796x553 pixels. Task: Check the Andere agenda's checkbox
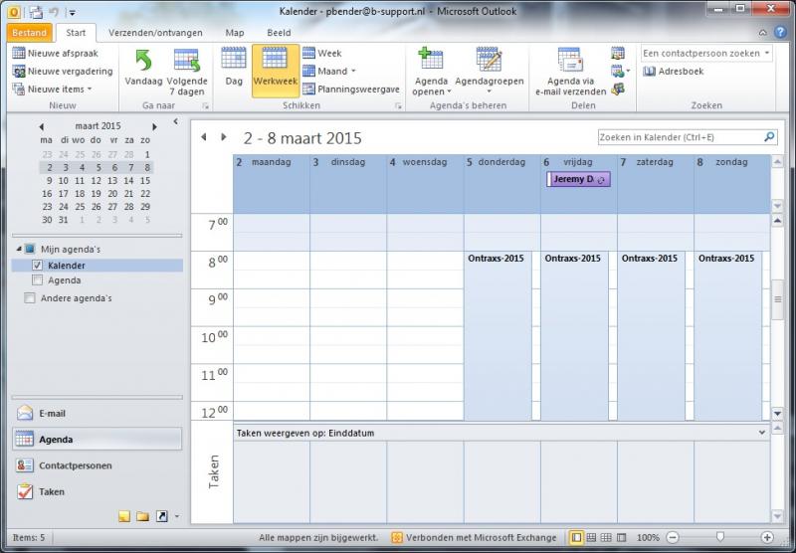pos(30,298)
